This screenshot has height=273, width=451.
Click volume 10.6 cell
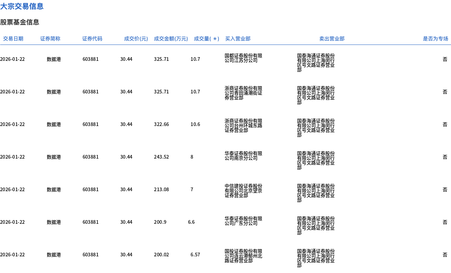coord(195,124)
